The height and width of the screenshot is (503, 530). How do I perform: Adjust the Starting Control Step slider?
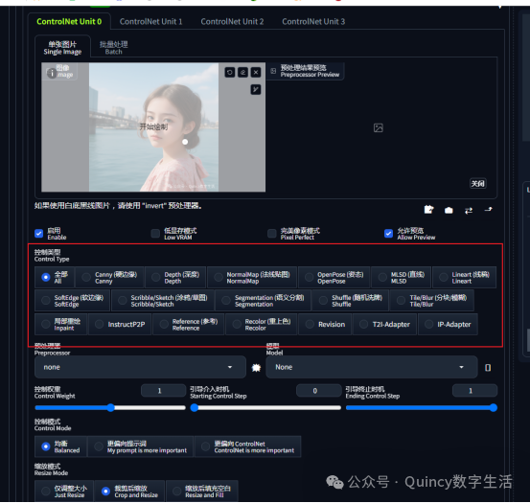(x=265, y=408)
